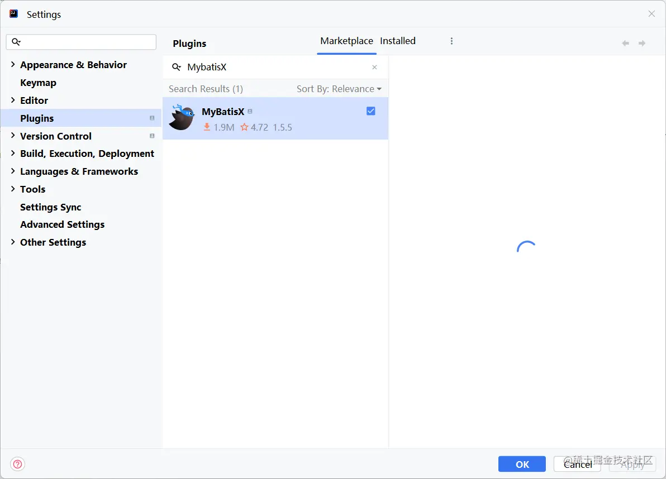This screenshot has height=479, width=666.
Task: Expand the Editor settings section
Action: click(13, 100)
